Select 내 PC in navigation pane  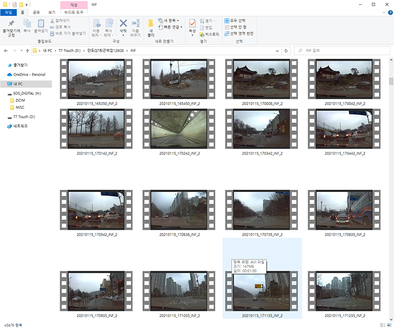[26, 84]
